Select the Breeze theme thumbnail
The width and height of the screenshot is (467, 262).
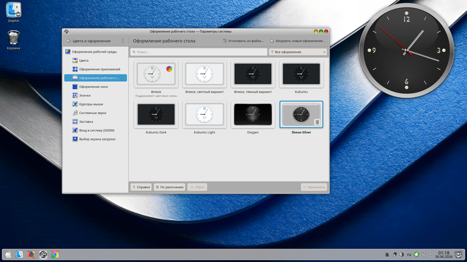click(156, 74)
